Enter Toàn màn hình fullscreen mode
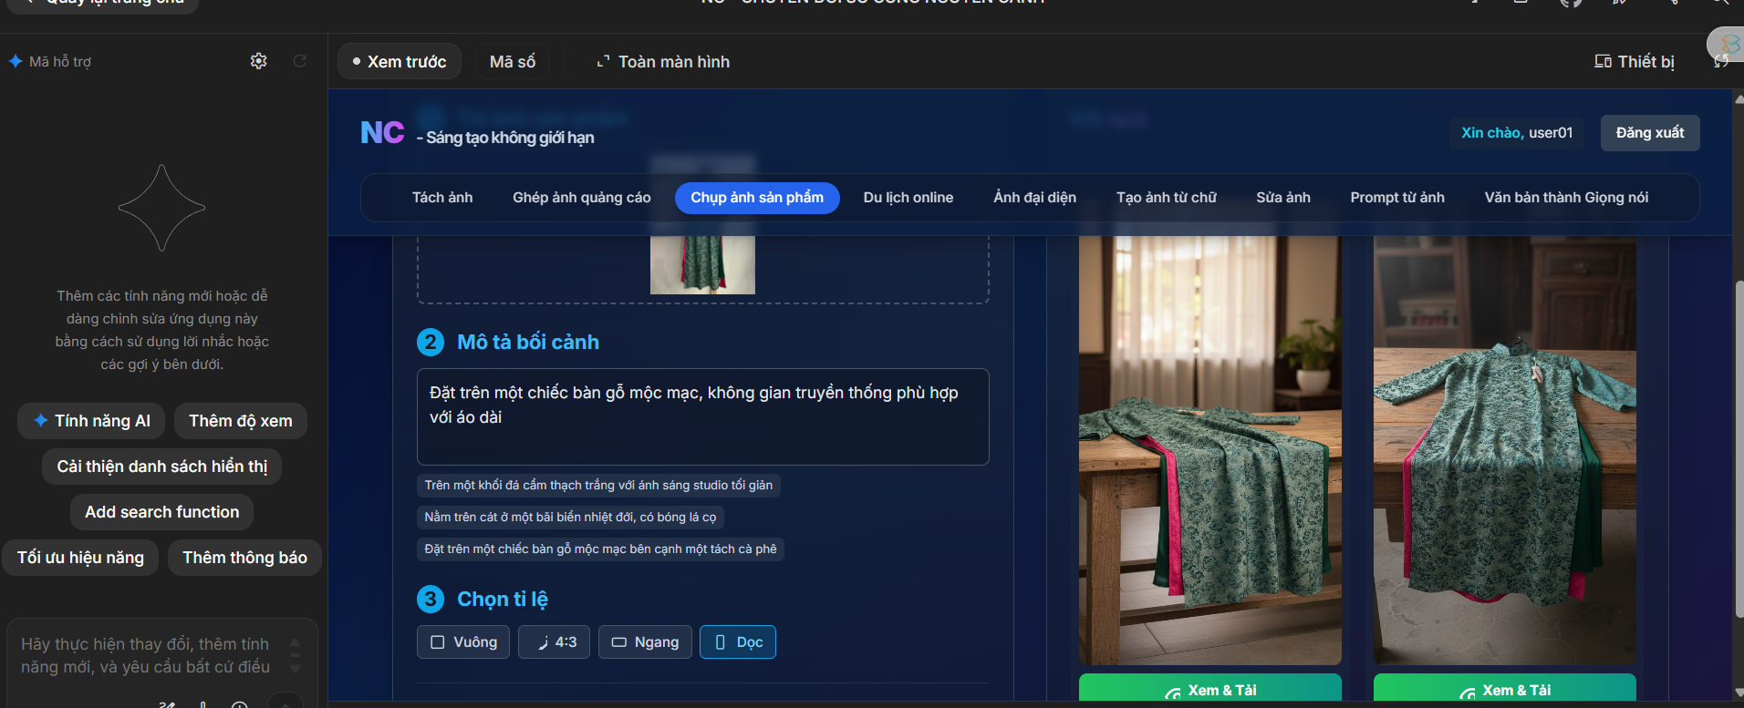 pos(663,62)
